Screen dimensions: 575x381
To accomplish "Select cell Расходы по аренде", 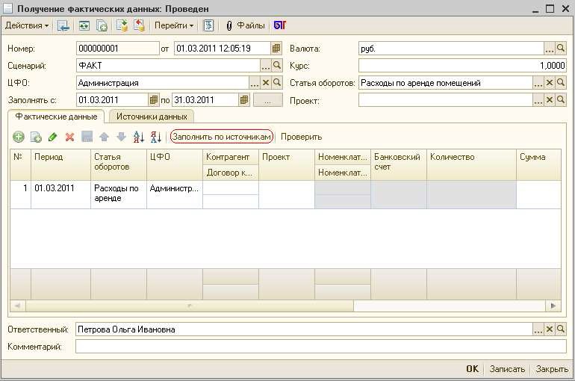I will (x=119, y=195).
